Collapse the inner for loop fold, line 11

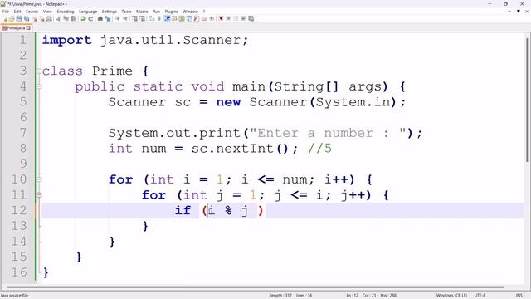pos(39,195)
